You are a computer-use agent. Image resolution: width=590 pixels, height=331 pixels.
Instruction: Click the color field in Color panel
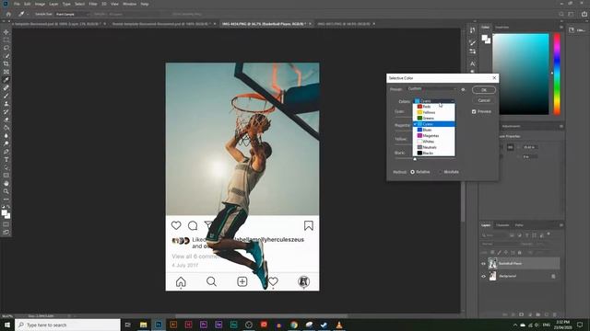point(521,74)
